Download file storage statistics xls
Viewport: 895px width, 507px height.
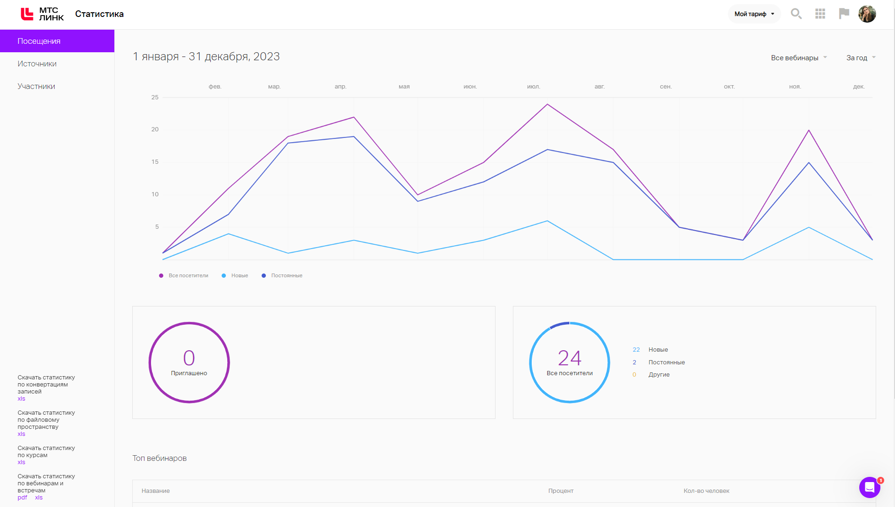(x=21, y=434)
